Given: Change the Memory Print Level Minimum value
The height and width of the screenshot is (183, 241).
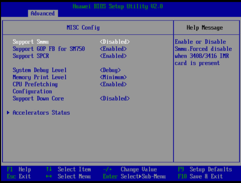Looking at the screenshot, I should coord(113,77).
